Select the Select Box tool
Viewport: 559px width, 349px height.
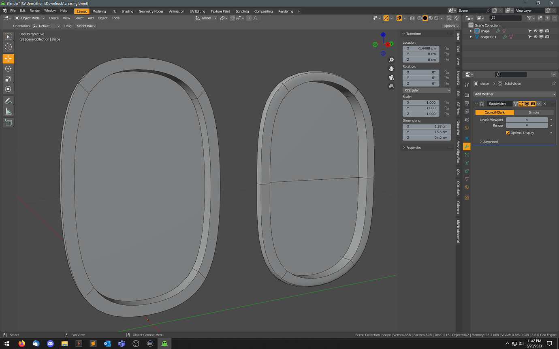pyautogui.click(x=8, y=36)
